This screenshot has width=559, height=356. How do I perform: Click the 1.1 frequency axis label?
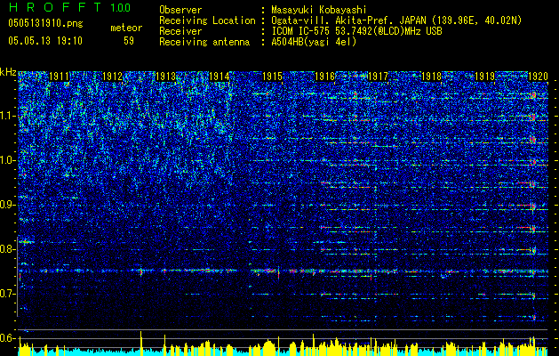coord(8,116)
